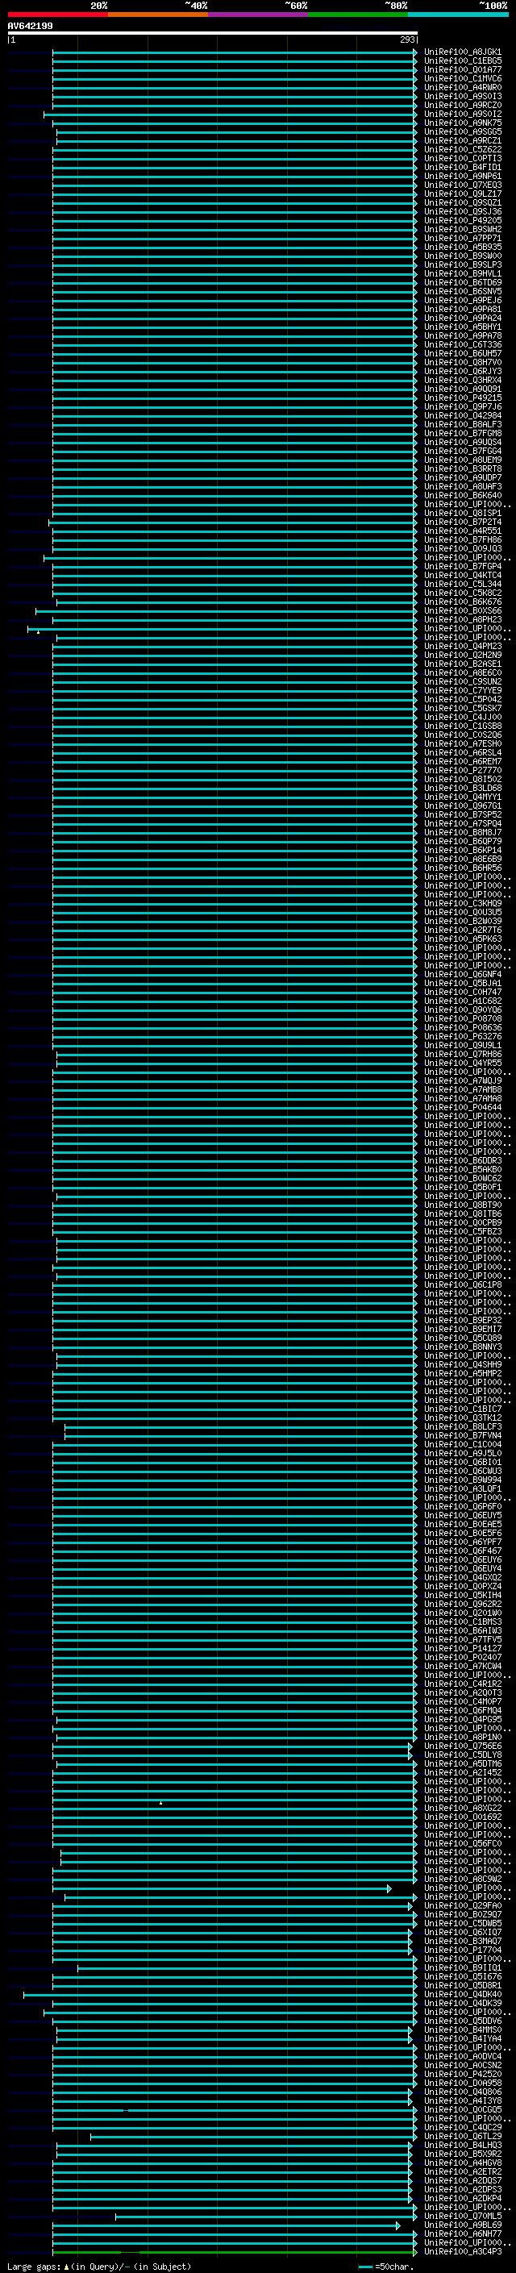
Task: Open hit UniRef100_C1EBG5
Action: tap(463, 61)
